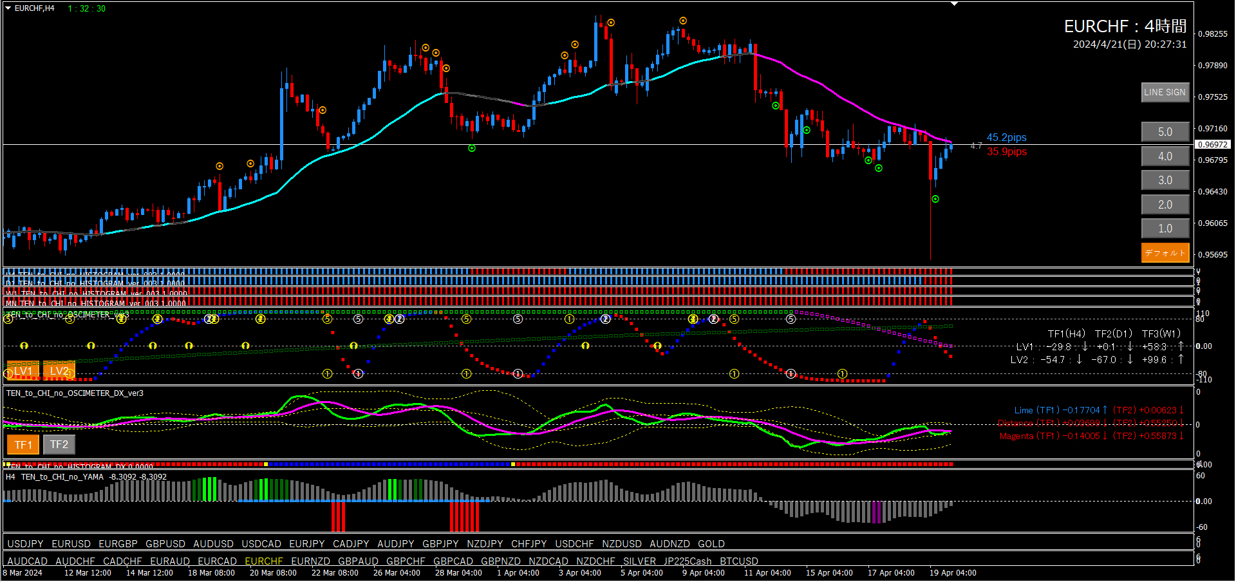Image resolution: width=1236 pixels, height=582 pixels.
Task: Select USDCAD in the symbol list
Action: click(x=261, y=544)
